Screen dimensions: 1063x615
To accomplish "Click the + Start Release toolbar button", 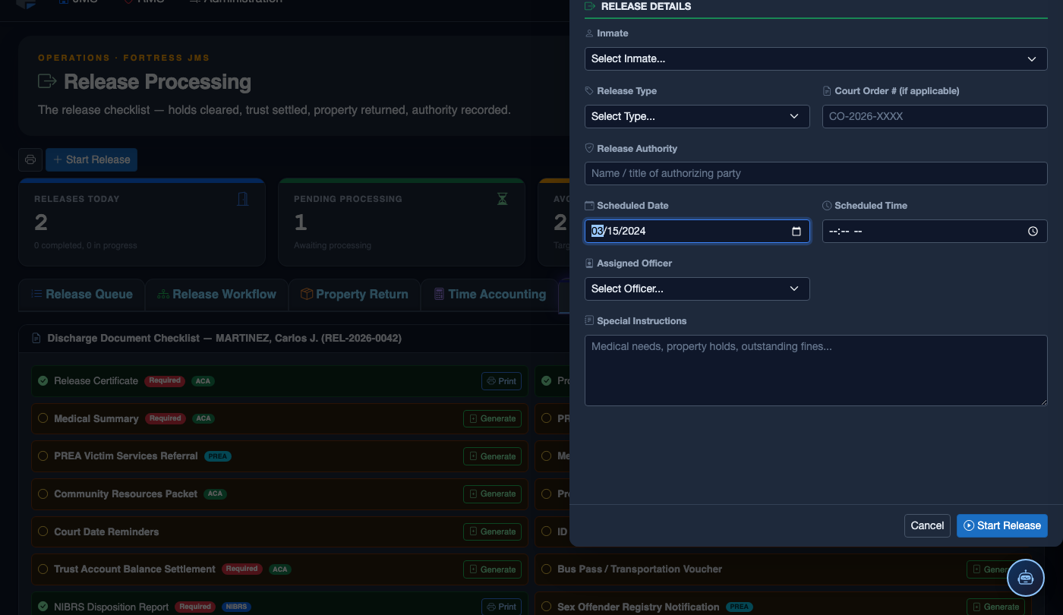I will click(91, 159).
